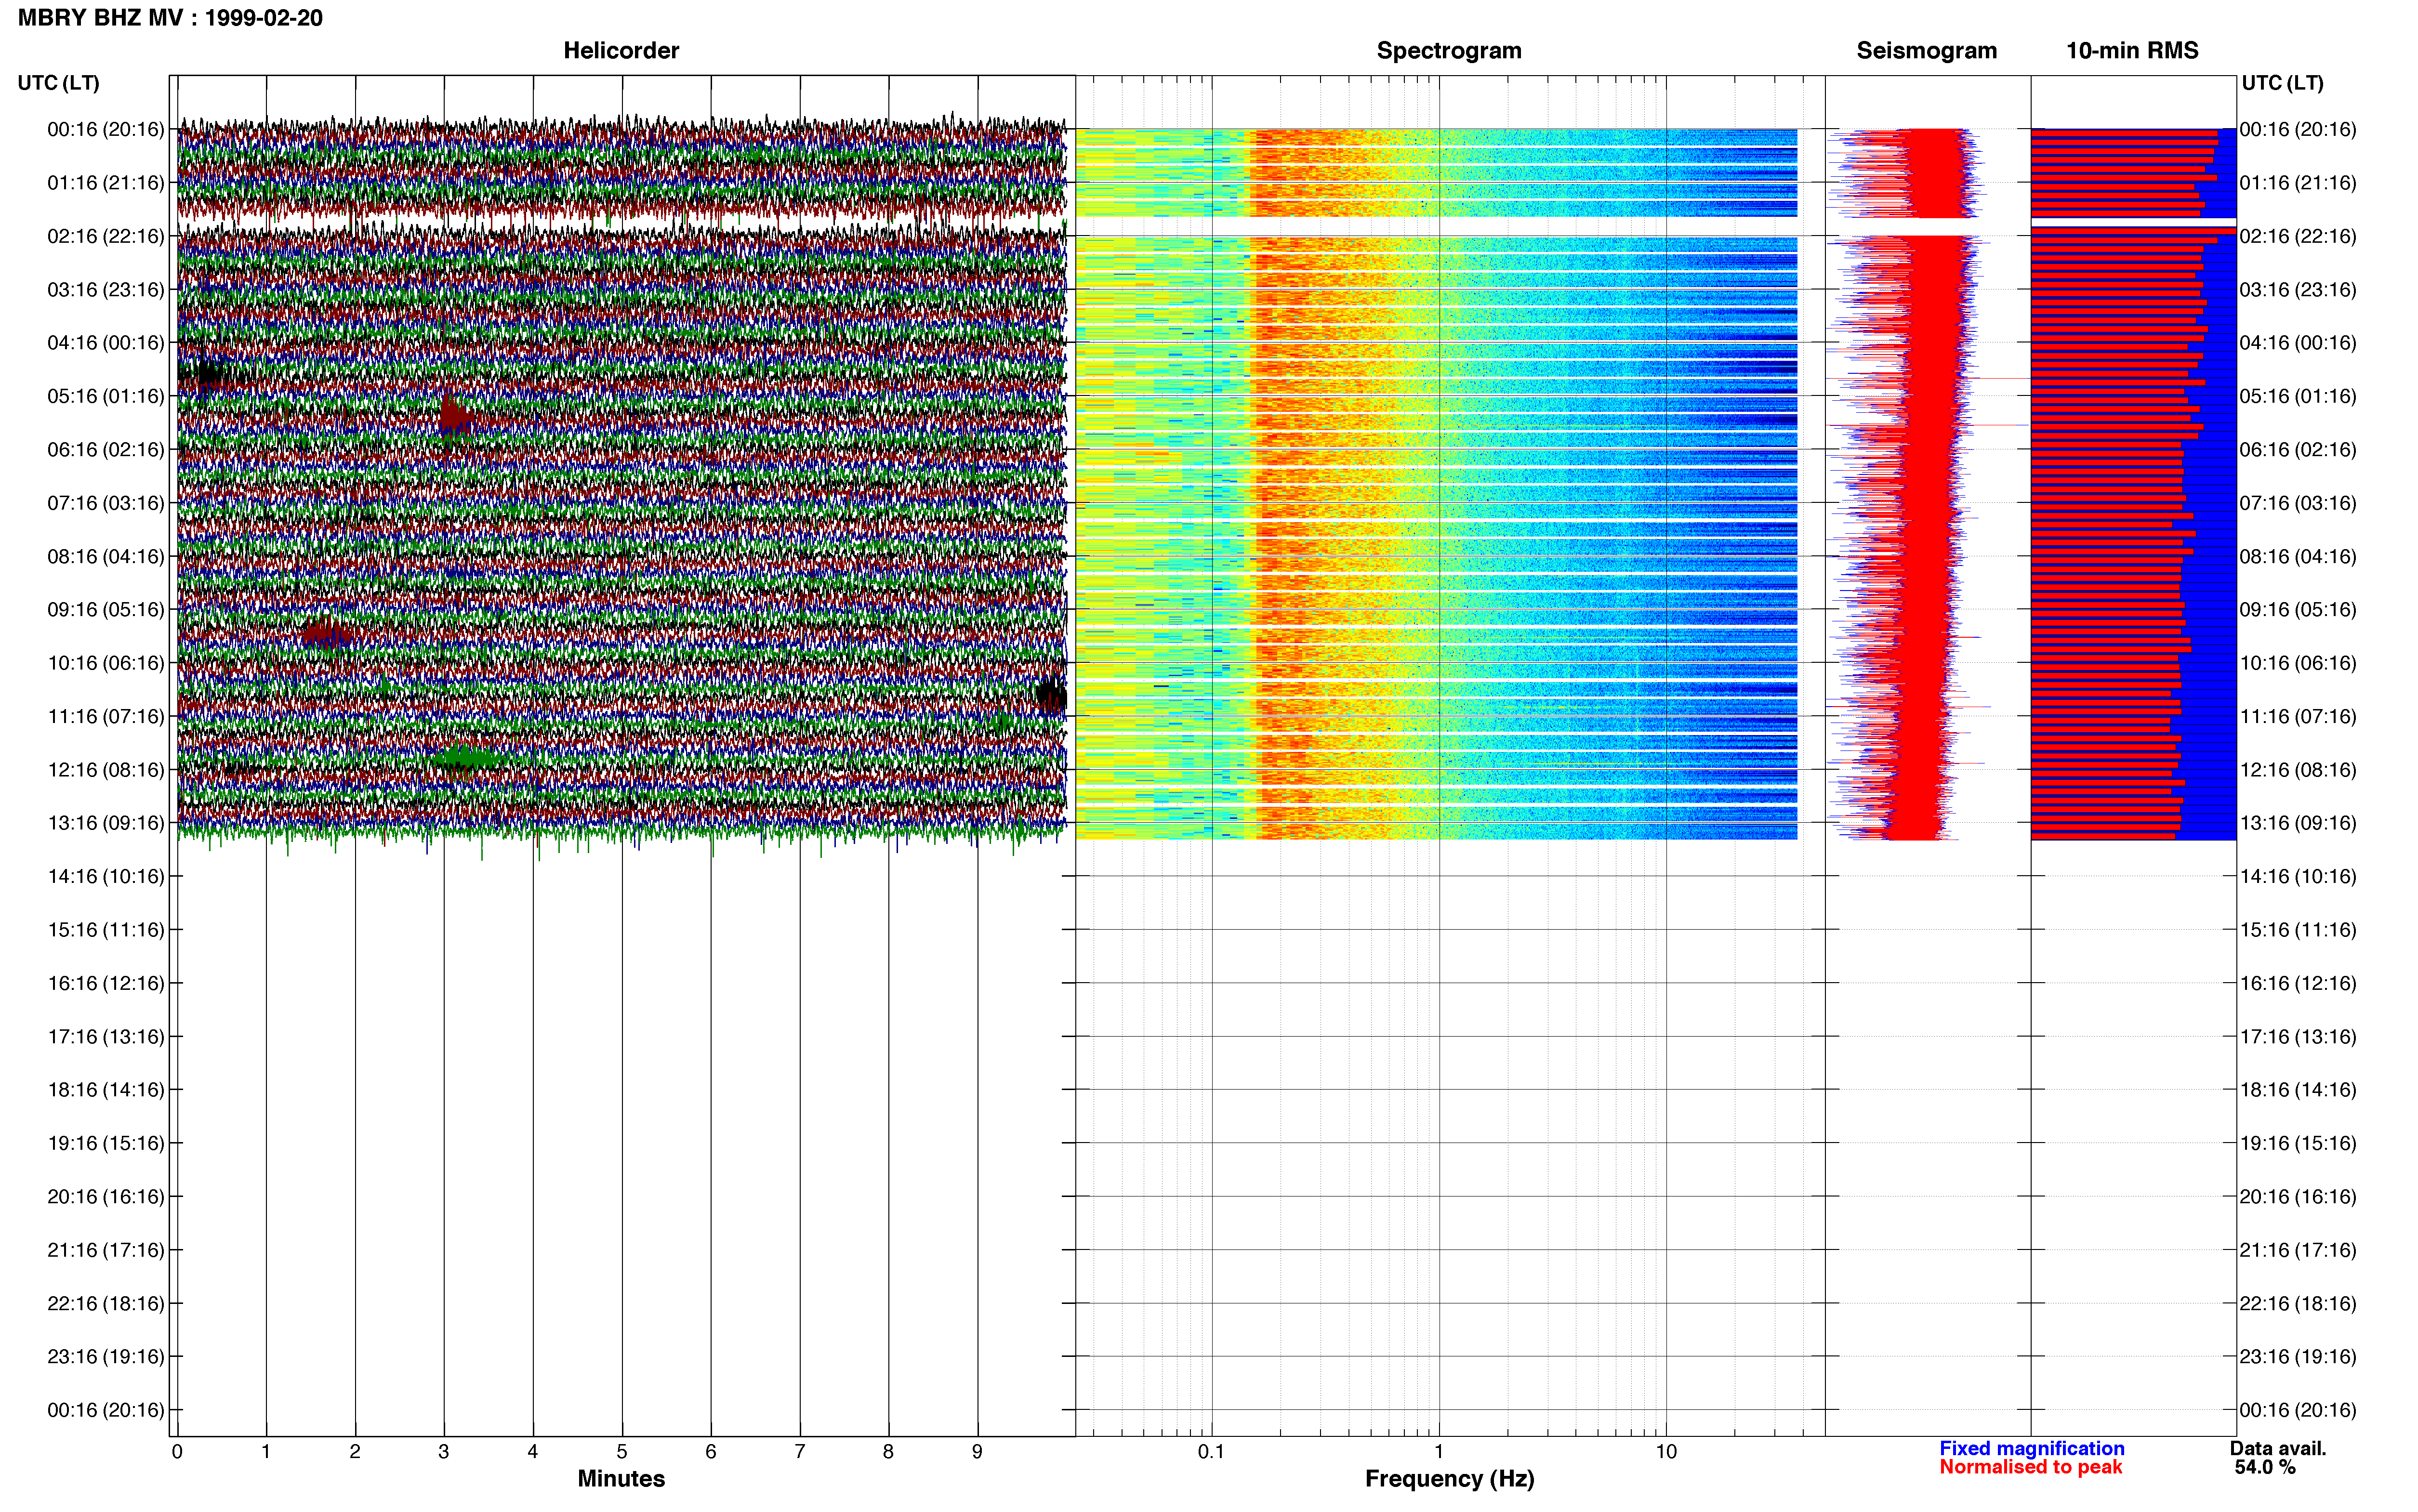Click the left time label 23:16 (19:16)
The image size is (2418, 1512).
105,1356
